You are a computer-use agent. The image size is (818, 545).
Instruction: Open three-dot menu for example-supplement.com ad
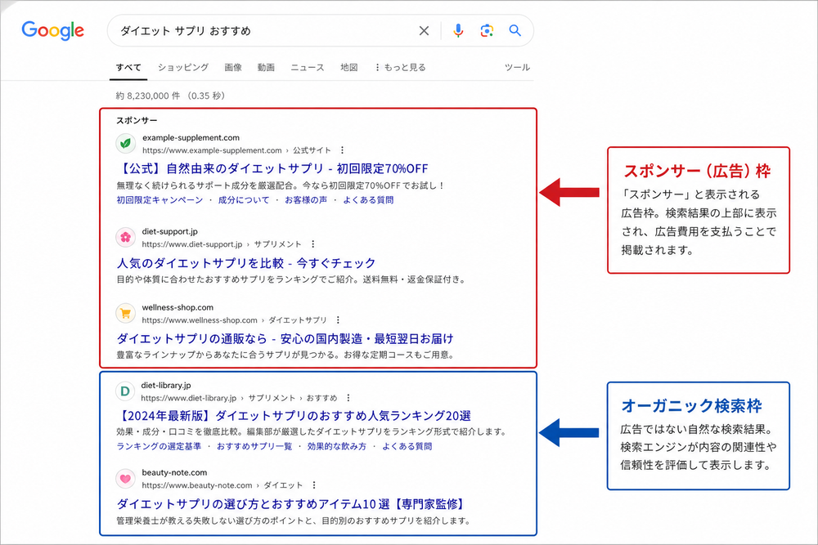[x=342, y=150]
